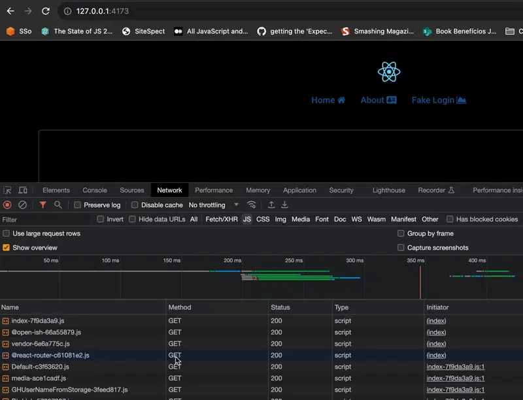Toggle device toolbar icon in DevTools
The width and height of the screenshot is (523, 400).
point(23,190)
